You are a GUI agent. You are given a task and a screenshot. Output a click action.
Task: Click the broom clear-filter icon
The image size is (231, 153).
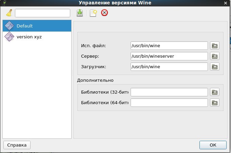[x=9, y=13]
